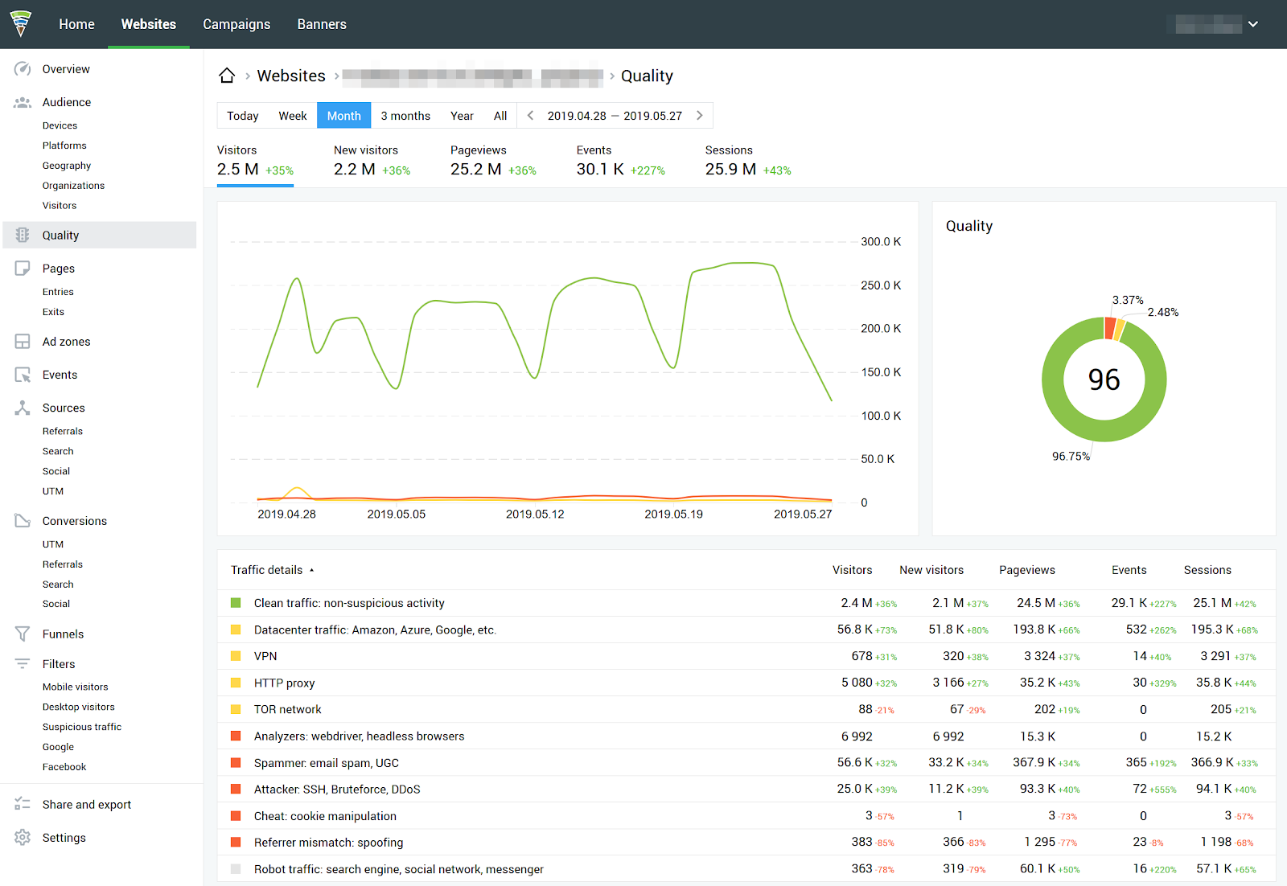
Task: Select the All time range
Action: tap(500, 116)
